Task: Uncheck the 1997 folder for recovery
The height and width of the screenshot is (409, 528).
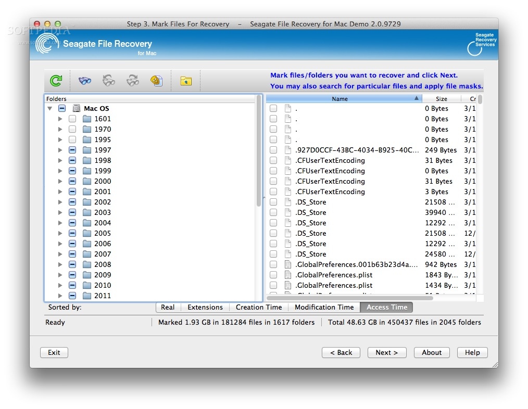Action: (72, 150)
